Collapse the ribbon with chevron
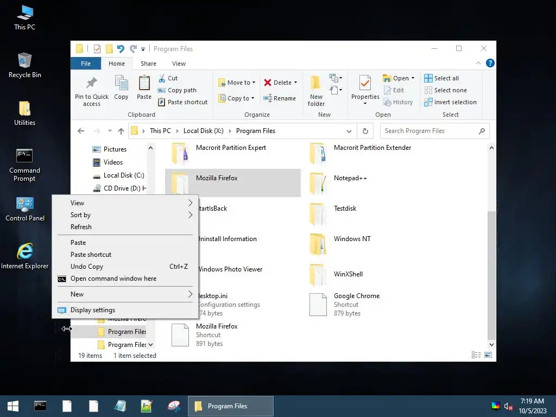The image size is (556, 417). [x=478, y=63]
